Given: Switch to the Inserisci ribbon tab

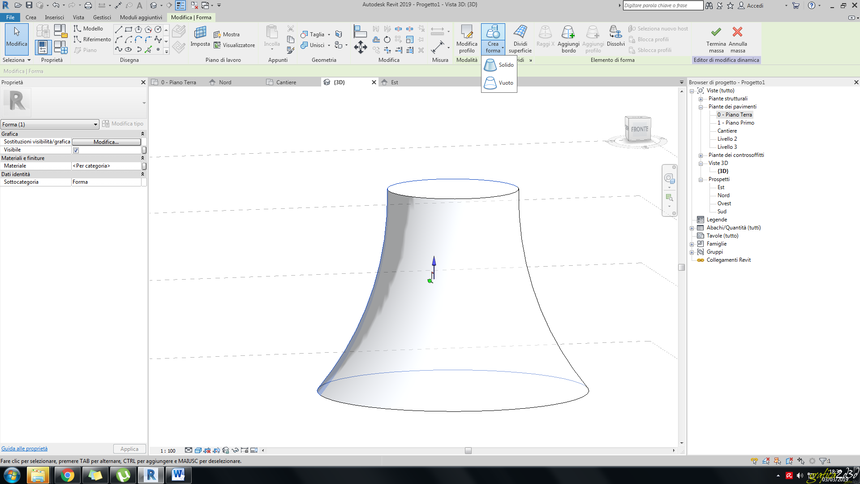Looking at the screenshot, I should [55, 17].
